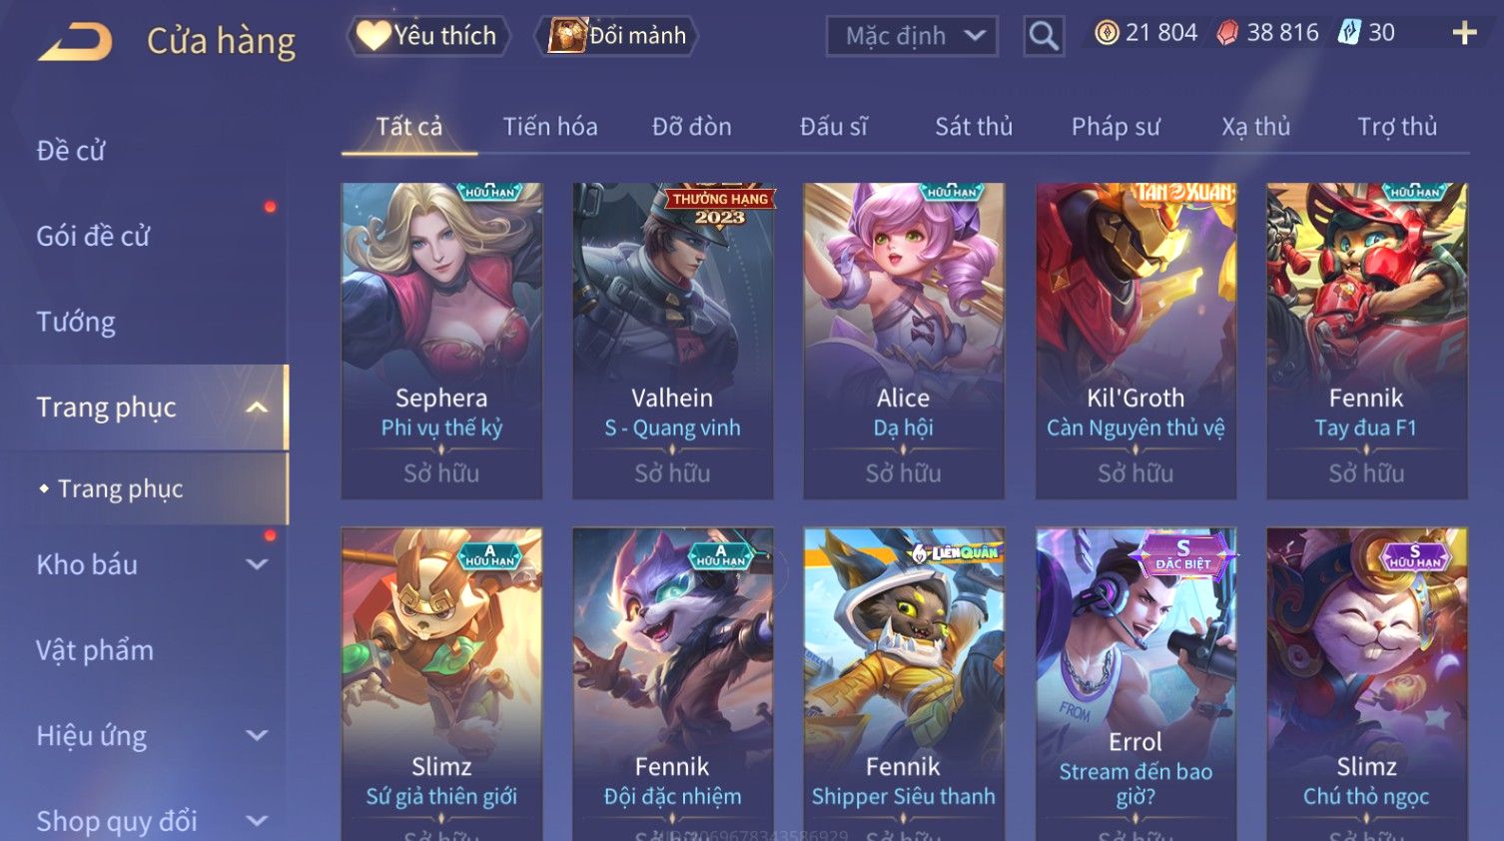Open the Mặc định sort dropdown
This screenshot has width=1504, height=841.
[x=912, y=36]
